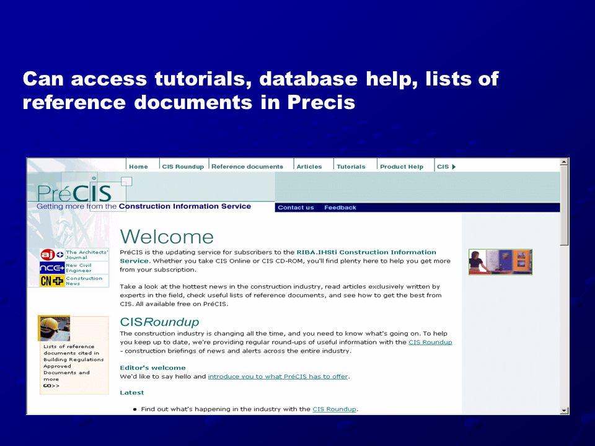The width and height of the screenshot is (595, 446).
Task: Click CIS Roundup link in Latest bullet
Action: pos(334,409)
